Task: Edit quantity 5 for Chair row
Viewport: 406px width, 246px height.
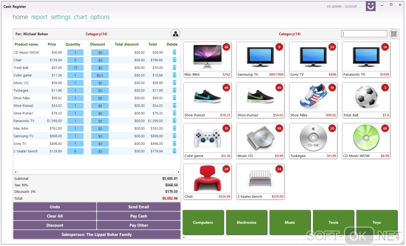Action: [75, 60]
